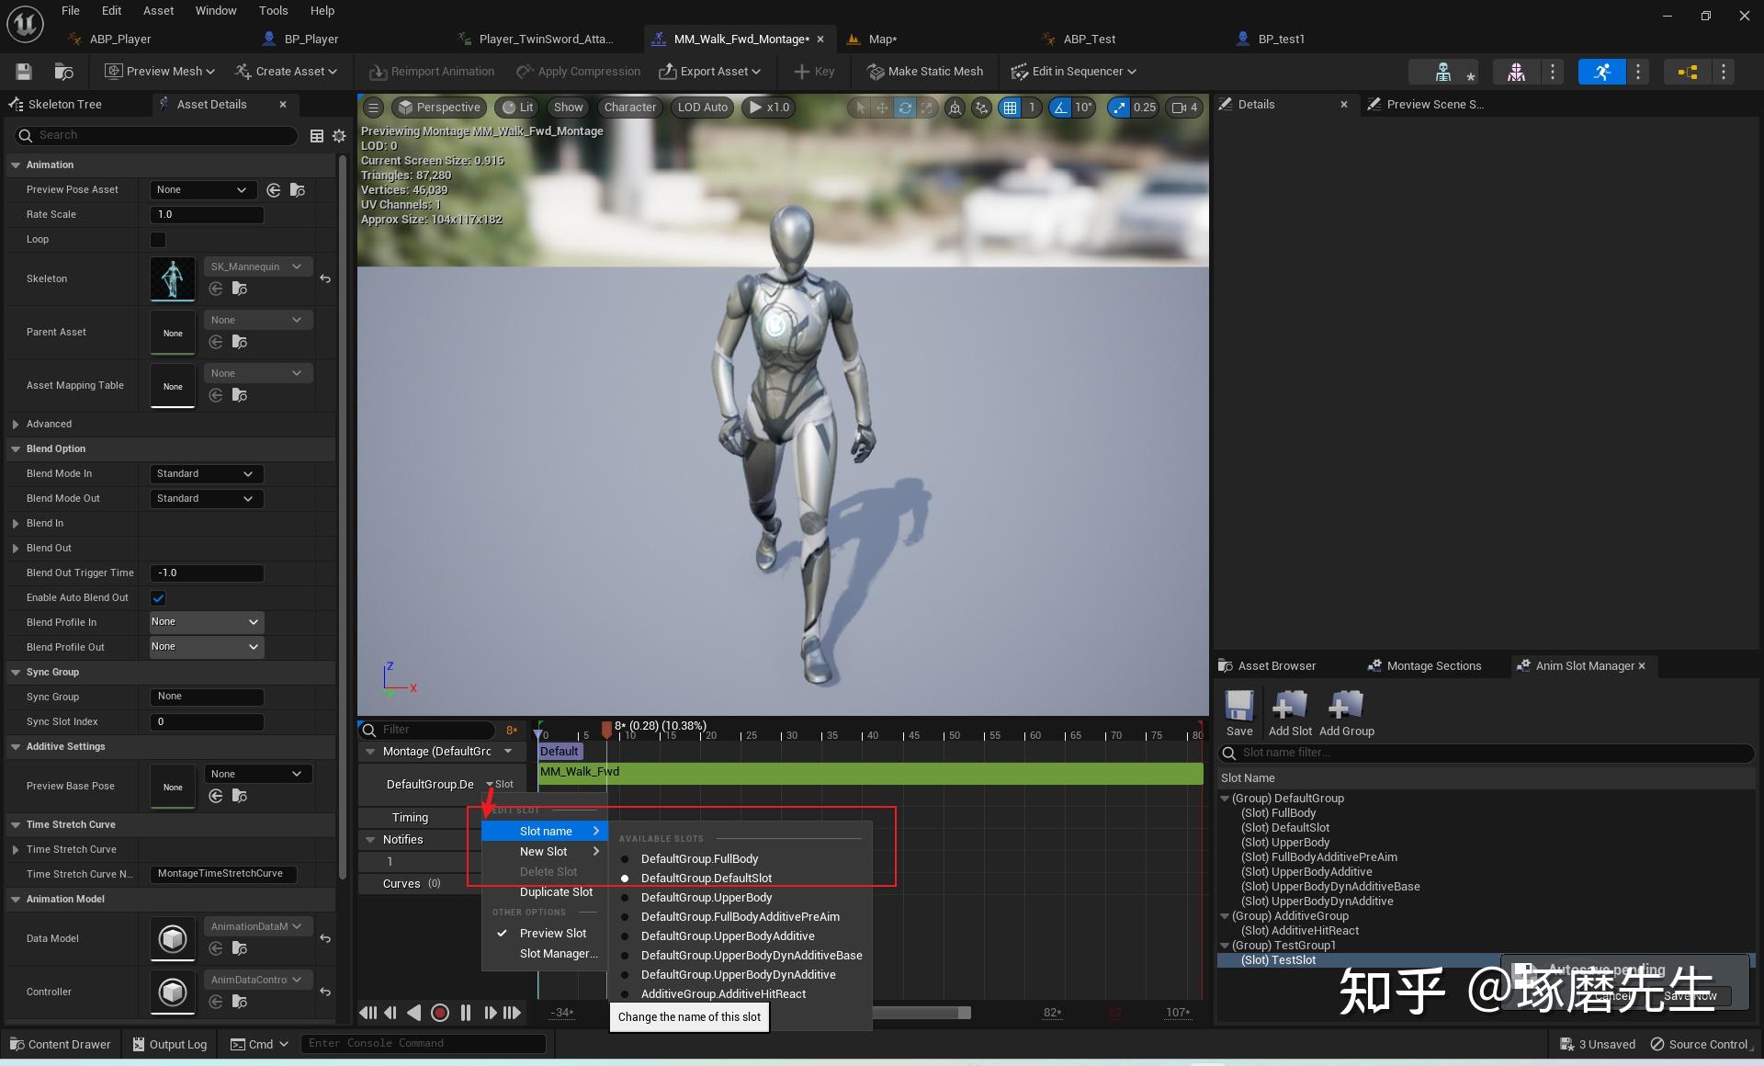Click the Lit view mode button
Screen dimensions: 1764x1066
tap(518, 107)
